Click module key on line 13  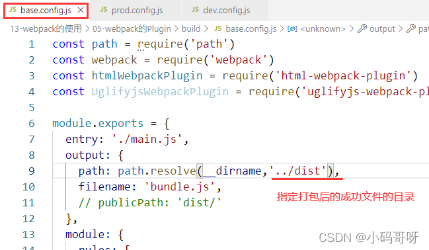point(85,235)
